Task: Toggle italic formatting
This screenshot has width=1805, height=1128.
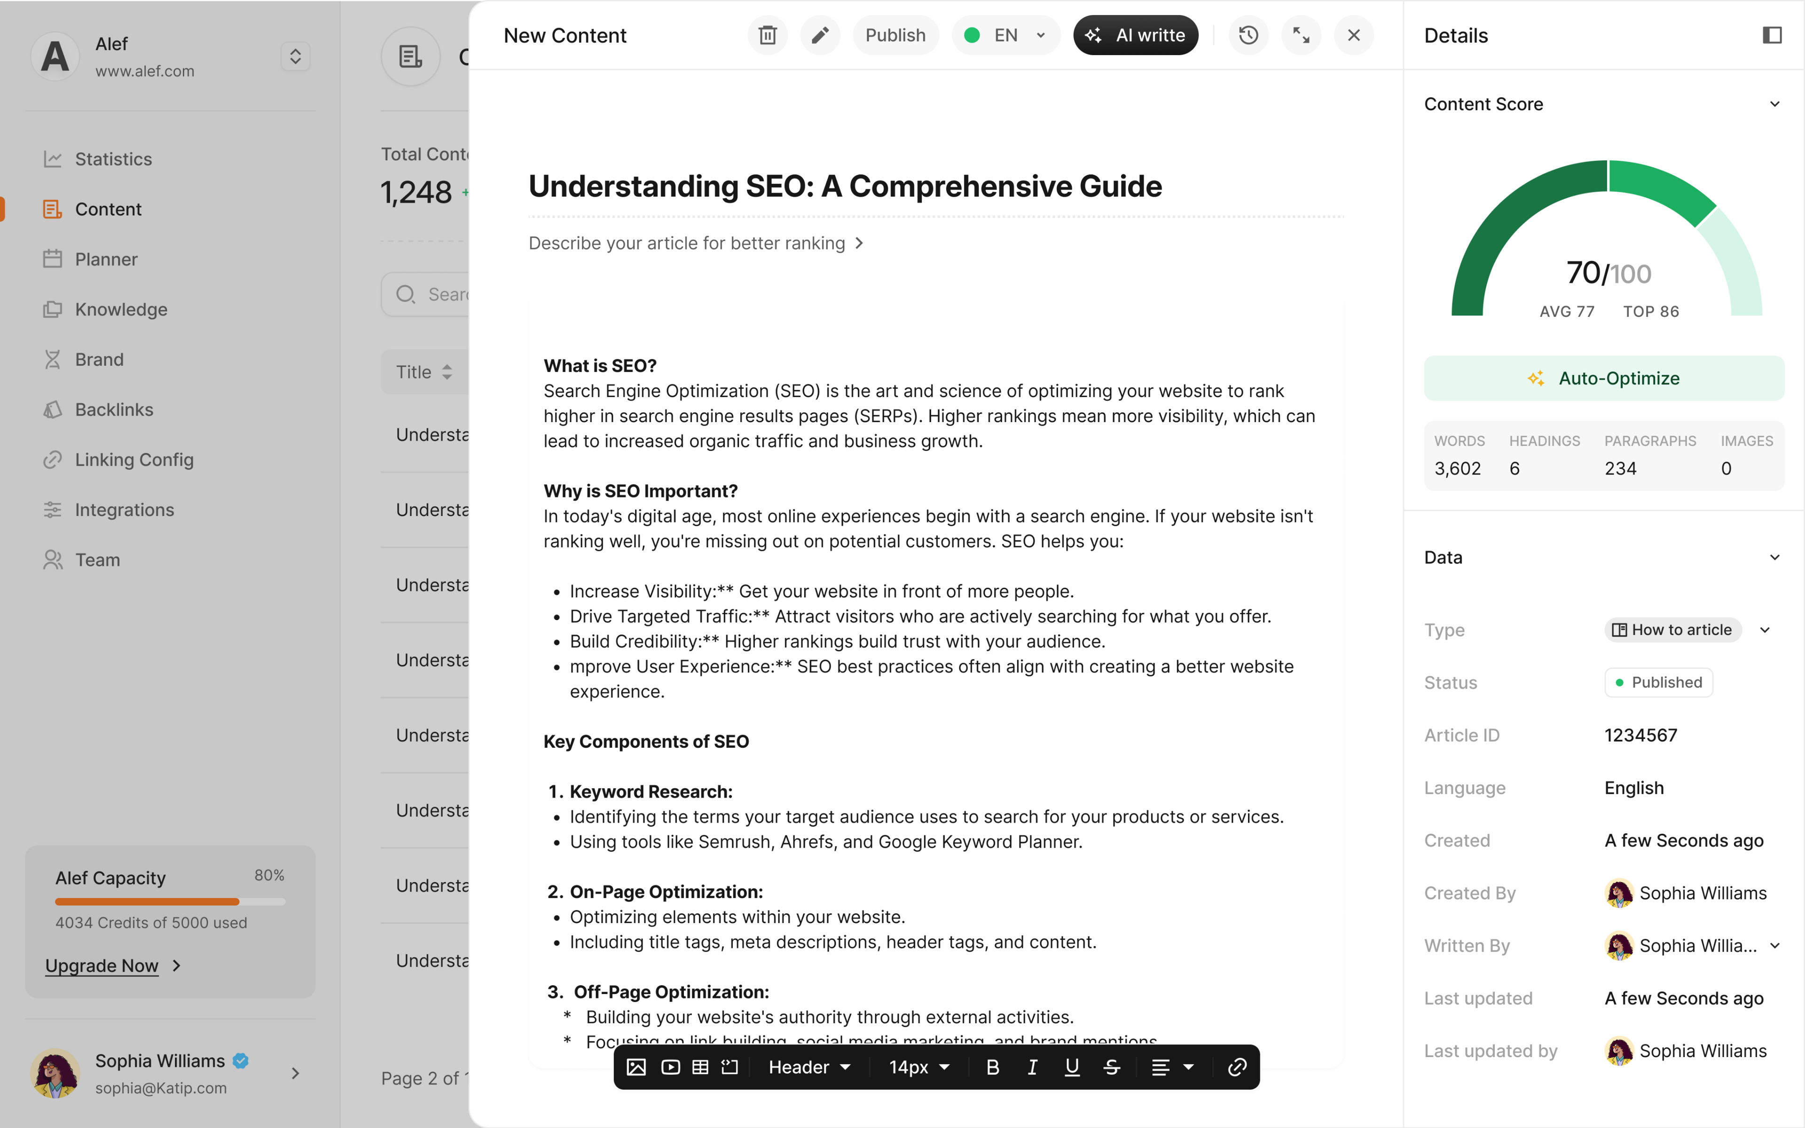Action: click(x=1032, y=1067)
